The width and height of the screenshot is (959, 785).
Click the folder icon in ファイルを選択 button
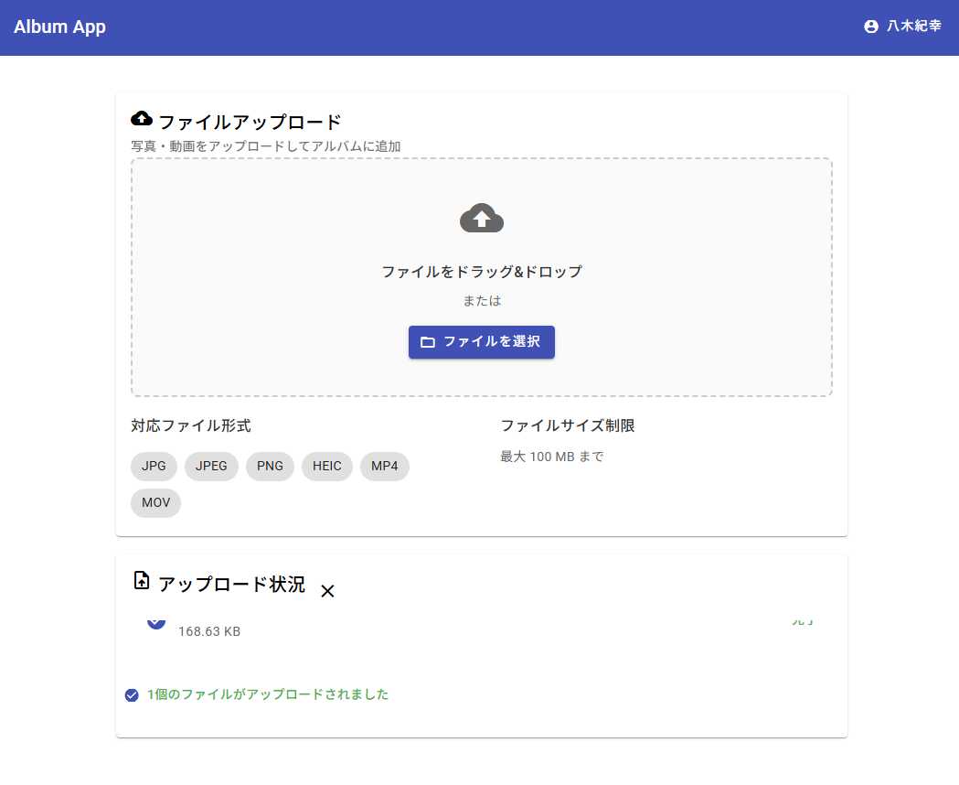point(428,342)
